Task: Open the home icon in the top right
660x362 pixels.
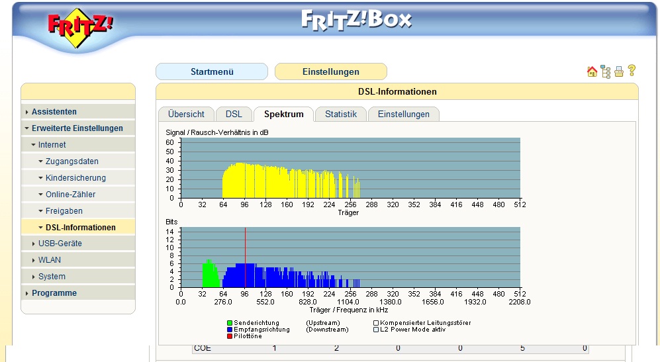Action: click(x=592, y=71)
